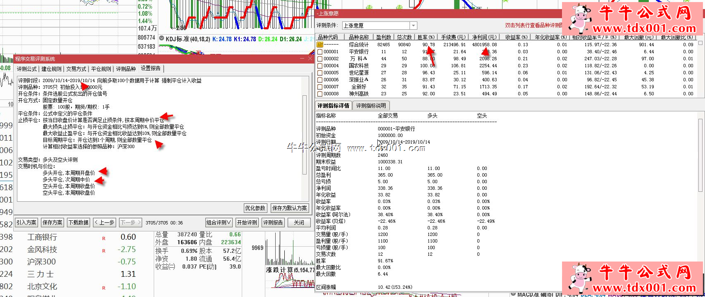Click the row icon for 000001 平安银行
Image resolution: width=705 pixels, height=297 pixels.
(x=320, y=52)
